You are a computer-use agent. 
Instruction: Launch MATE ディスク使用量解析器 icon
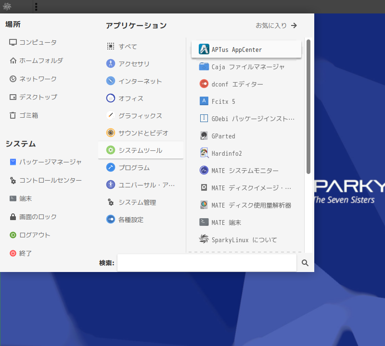coord(204,205)
